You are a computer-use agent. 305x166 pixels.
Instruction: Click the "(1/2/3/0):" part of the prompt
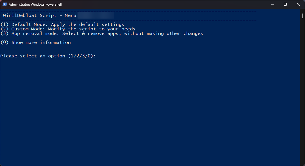tap(82, 56)
